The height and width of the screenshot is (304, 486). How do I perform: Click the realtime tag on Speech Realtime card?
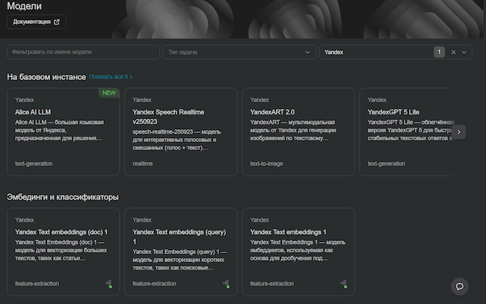(143, 164)
